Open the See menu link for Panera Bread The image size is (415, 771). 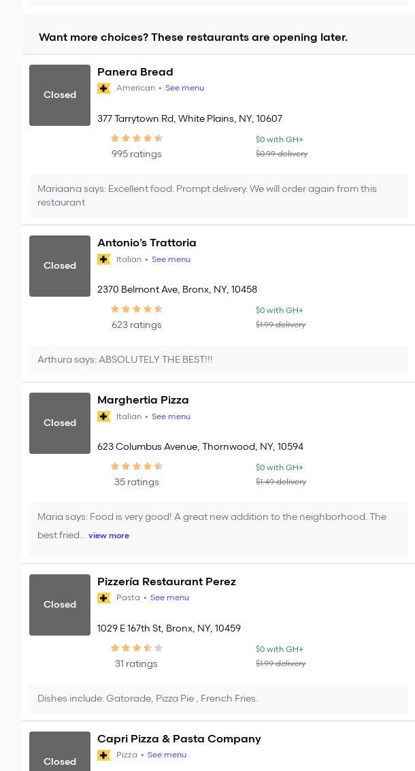tap(184, 88)
